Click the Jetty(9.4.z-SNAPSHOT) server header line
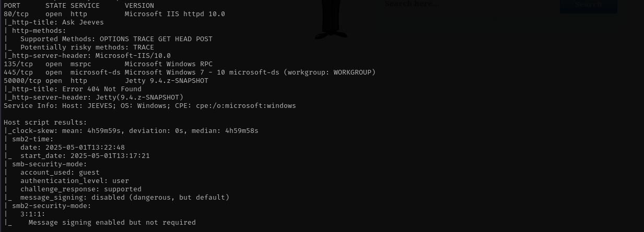This screenshot has height=232, width=644. pyautogui.click(x=93, y=97)
